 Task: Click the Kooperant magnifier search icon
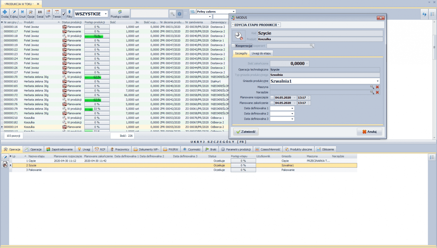point(312,46)
